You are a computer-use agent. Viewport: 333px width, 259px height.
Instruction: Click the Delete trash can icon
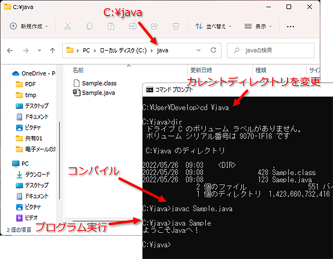click(x=176, y=26)
